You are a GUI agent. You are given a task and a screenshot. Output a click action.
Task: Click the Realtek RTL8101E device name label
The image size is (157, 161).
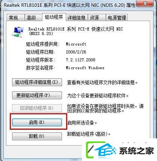[x=75, y=31]
